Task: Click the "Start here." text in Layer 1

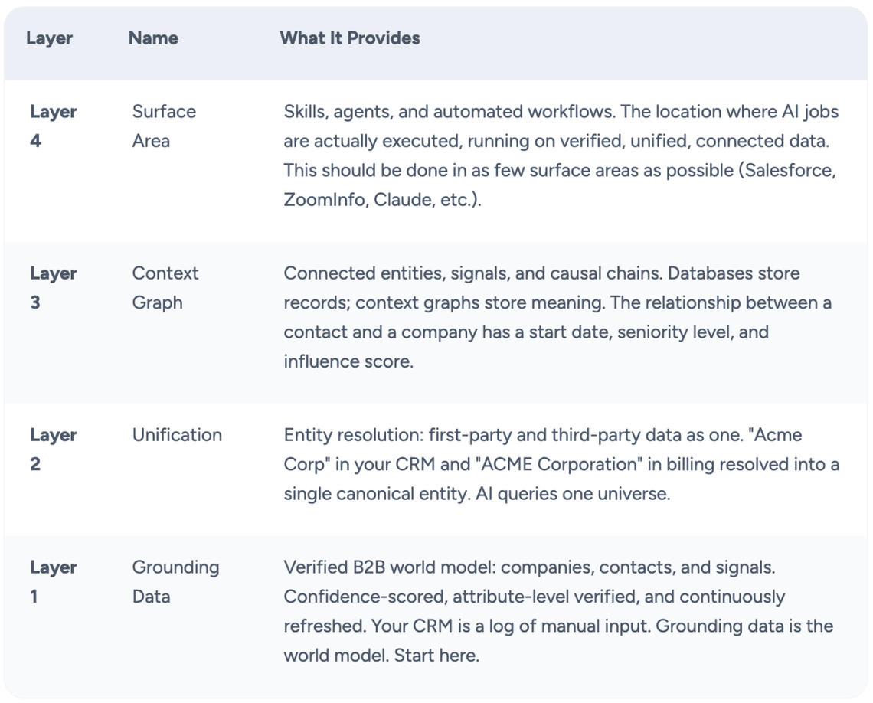Action: coord(436,656)
